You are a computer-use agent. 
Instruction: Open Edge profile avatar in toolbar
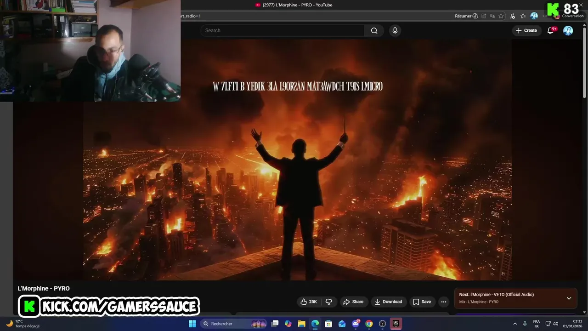pos(534,16)
